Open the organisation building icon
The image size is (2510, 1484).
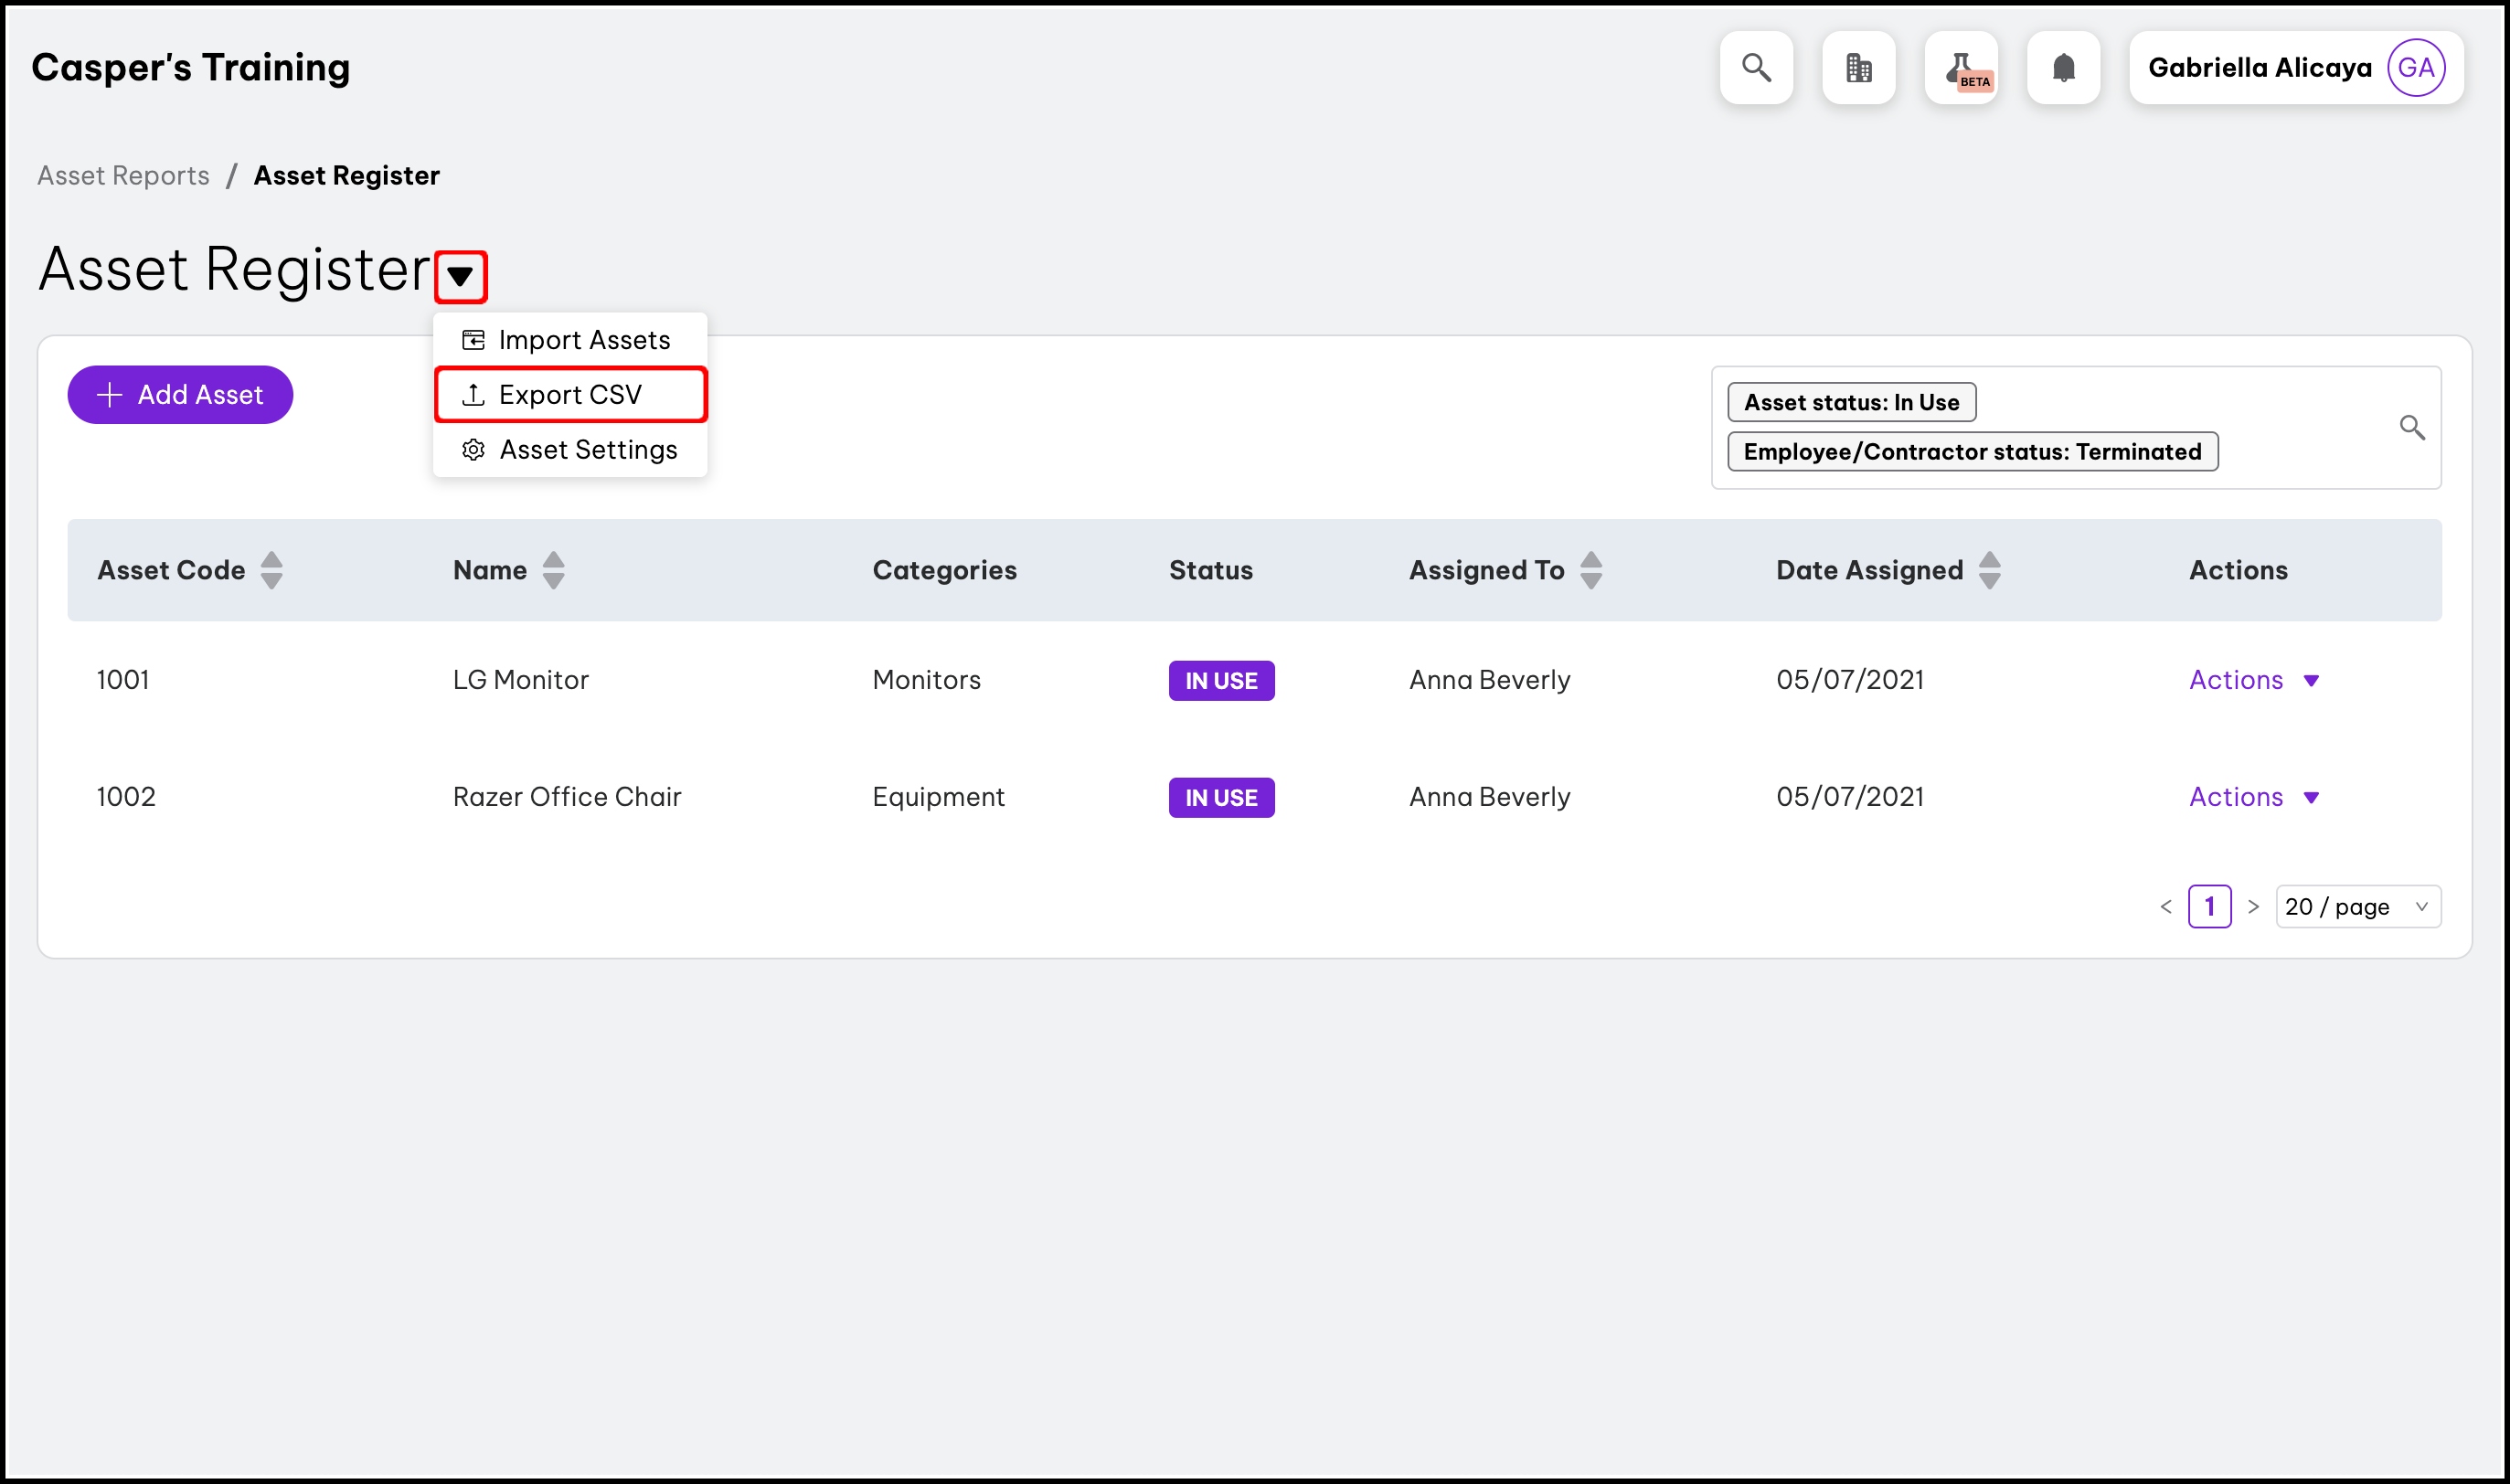(x=1858, y=68)
